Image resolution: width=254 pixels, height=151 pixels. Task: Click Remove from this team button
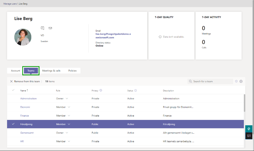[x=25, y=81]
